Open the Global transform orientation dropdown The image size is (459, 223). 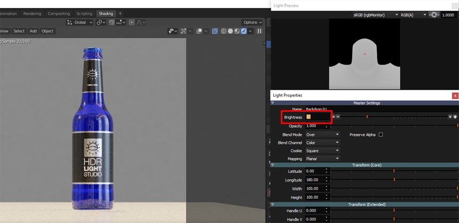(x=80, y=22)
